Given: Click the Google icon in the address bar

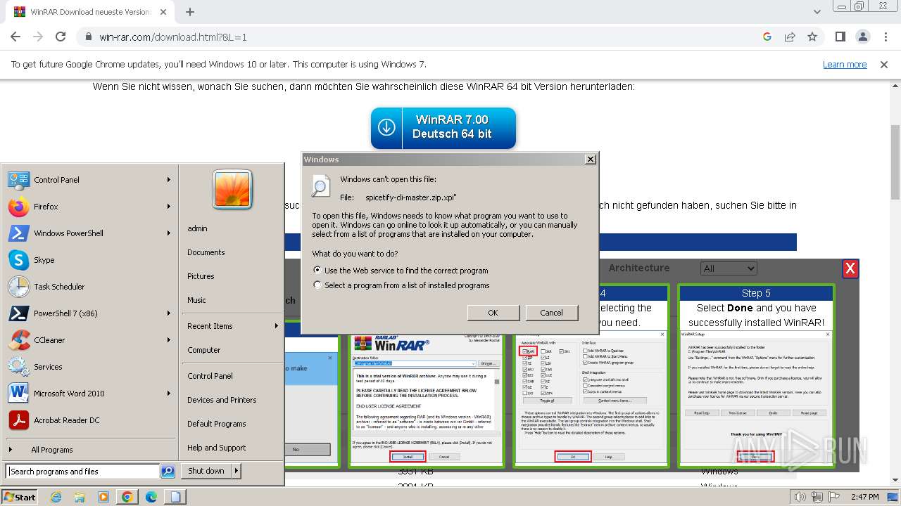Looking at the screenshot, I should (x=767, y=37).
